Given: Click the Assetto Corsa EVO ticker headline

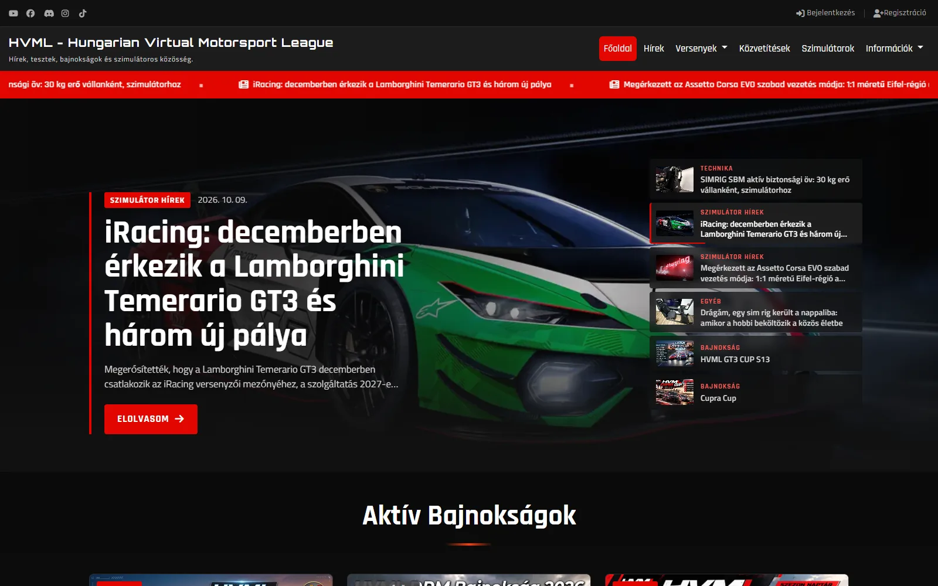Looking at the screenshot, I should [x=775, y=84].
